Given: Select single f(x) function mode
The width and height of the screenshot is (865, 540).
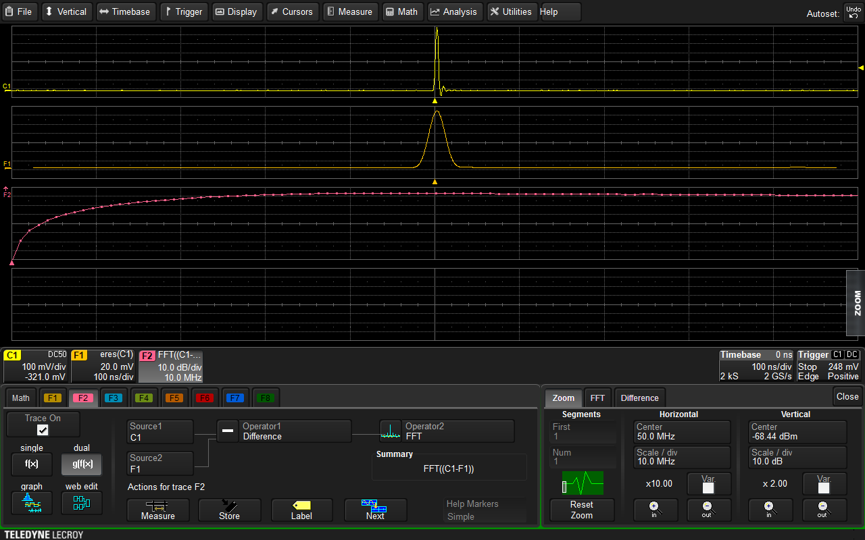Looking at the screenshot, I should (32, 464).
